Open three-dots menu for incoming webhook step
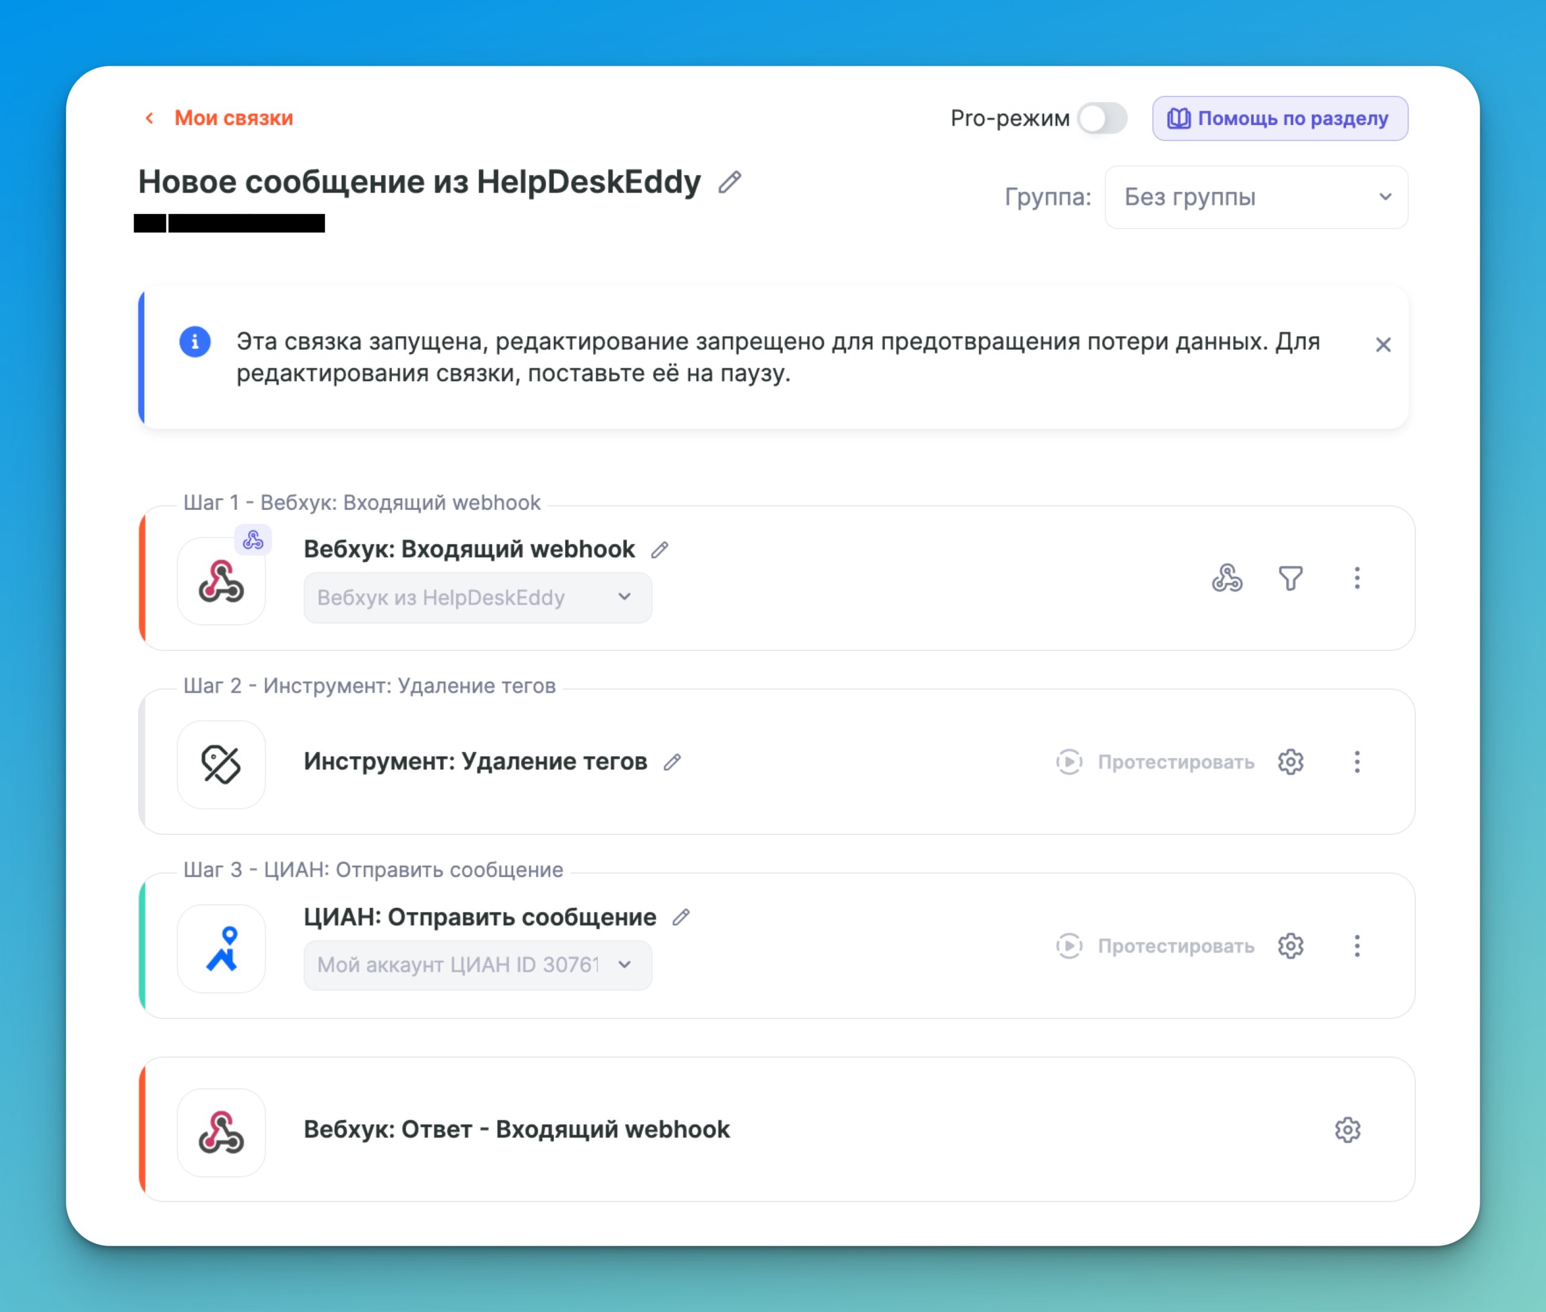 click(1356, 578)
